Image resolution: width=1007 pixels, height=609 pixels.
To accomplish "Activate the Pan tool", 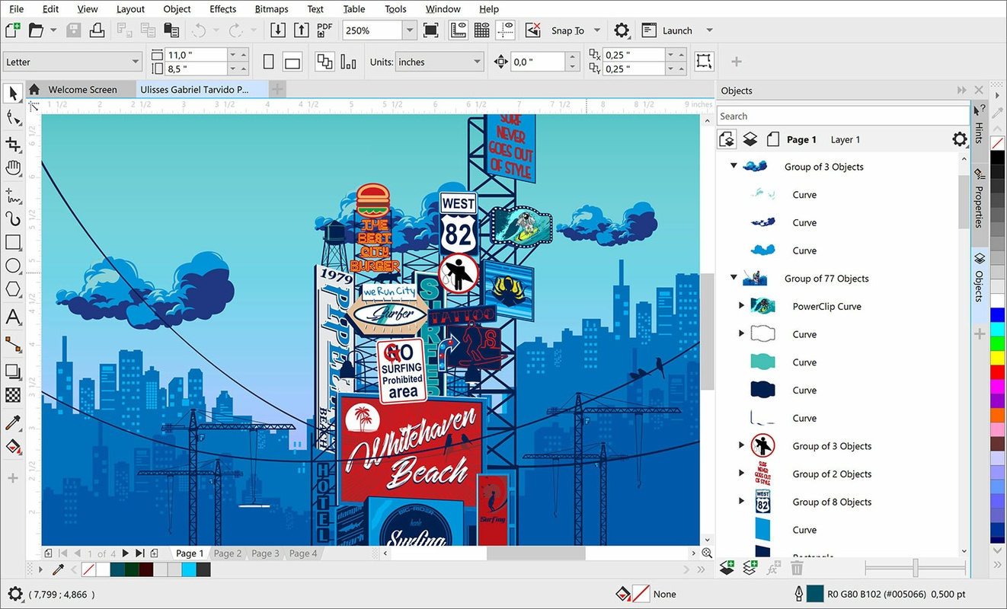I will (12, 167).
